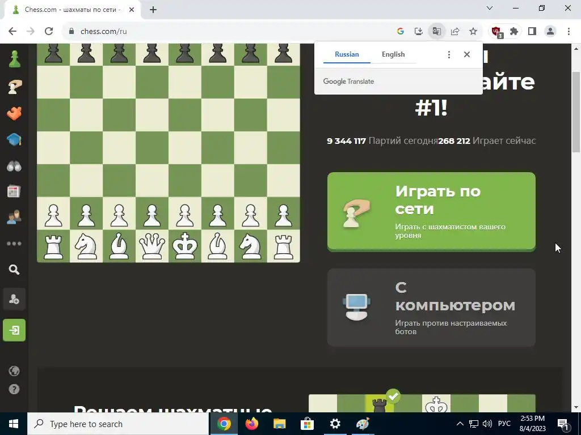Close the Google Translate popup

(x=467, y=55)
